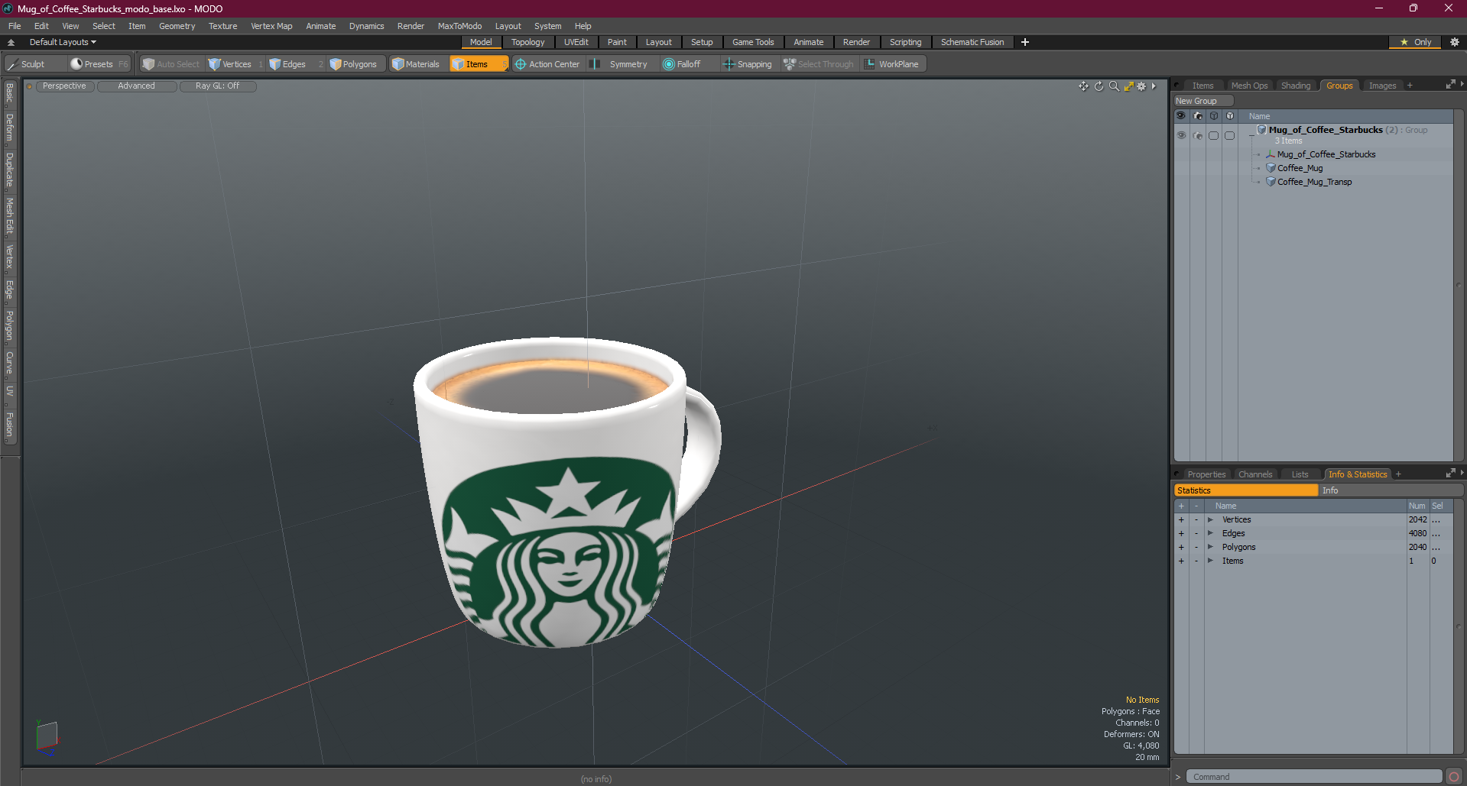Subtract Polygons from selection with minus
1467x786 pixels.
[x=1196, y=547]
